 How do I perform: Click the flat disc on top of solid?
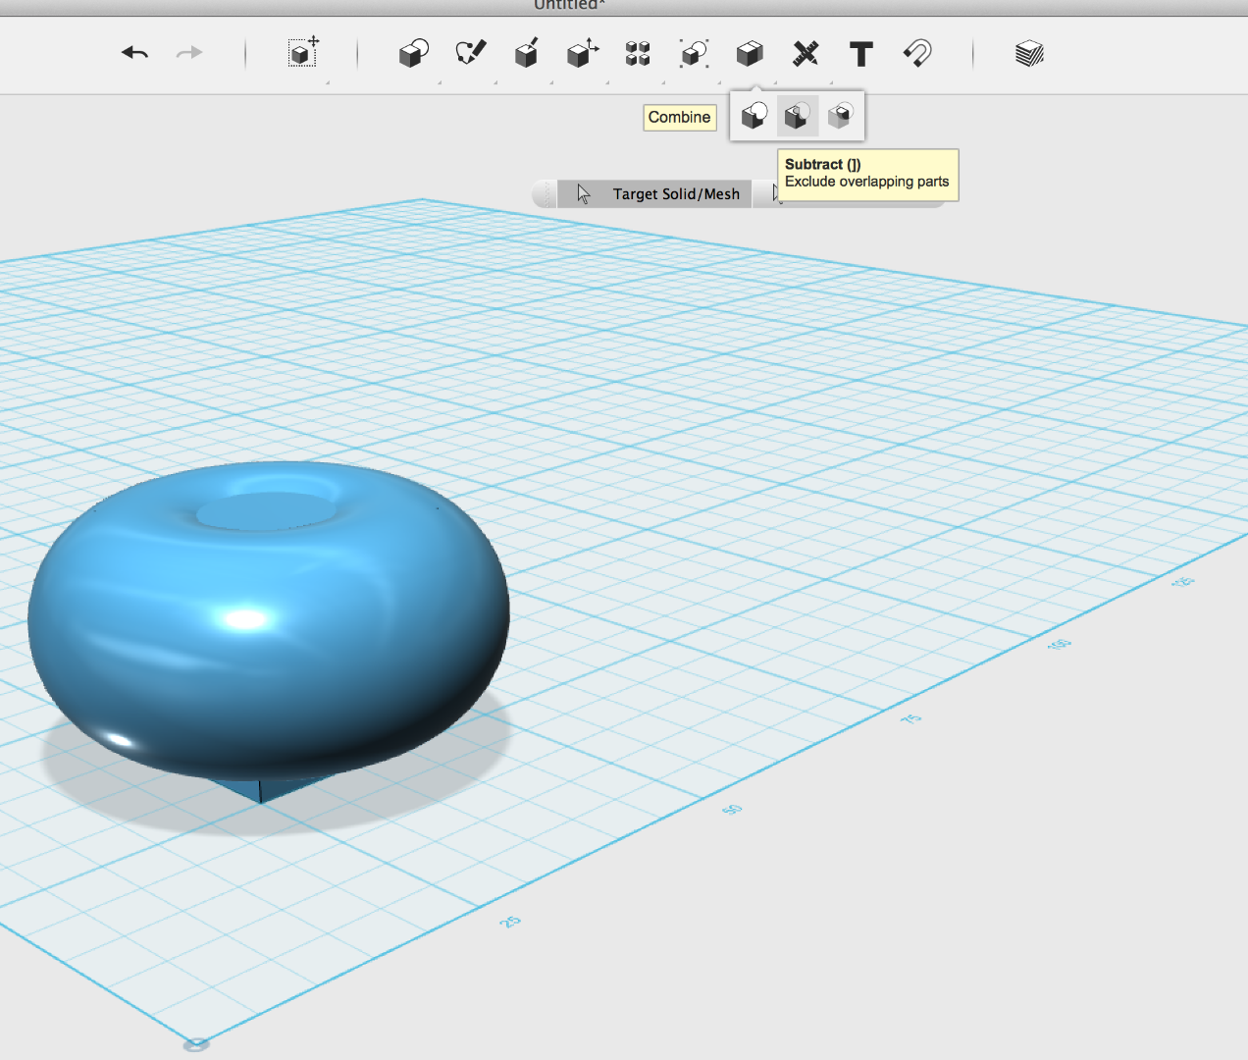[x=267, y=510]
